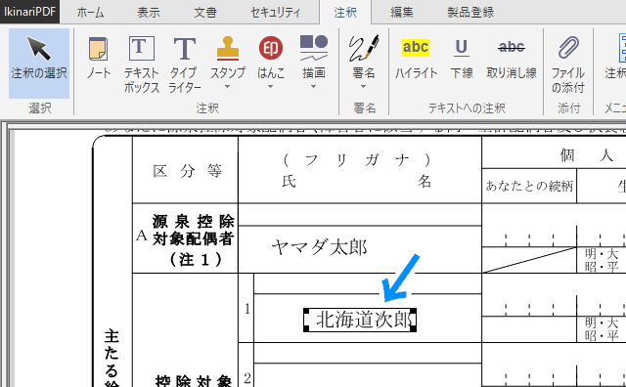Expand the スタンプ dropdown arrow

[228, 87]
